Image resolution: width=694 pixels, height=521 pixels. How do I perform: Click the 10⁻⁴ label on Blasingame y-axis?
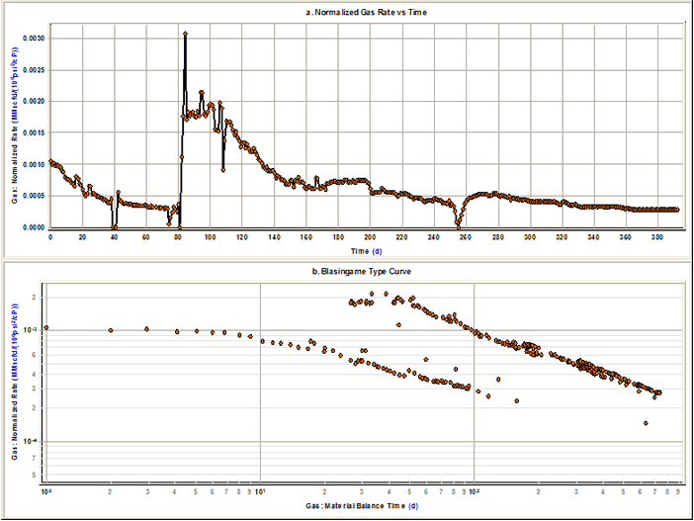33,441
